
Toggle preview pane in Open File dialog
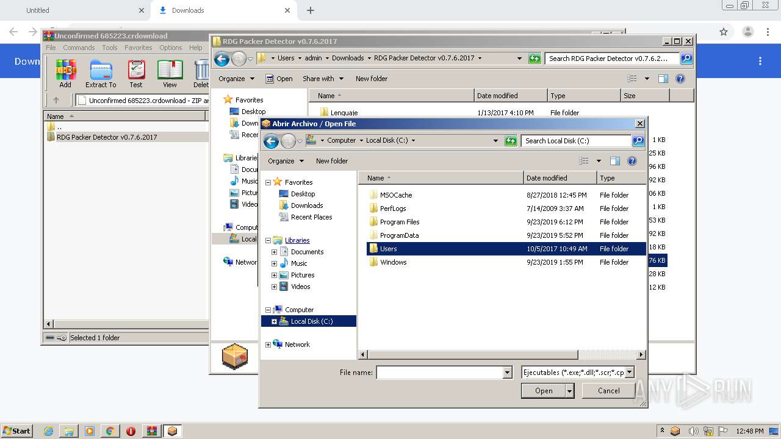(x=615, y=161)
